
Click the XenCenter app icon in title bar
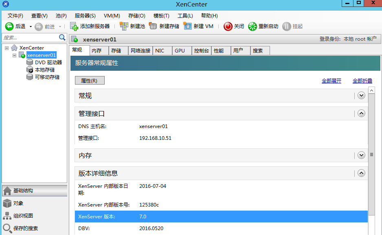tap(6, 4)
